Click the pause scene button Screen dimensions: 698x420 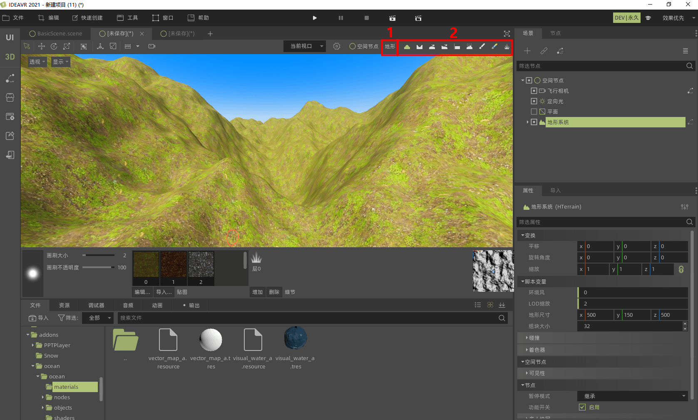(341, 18)
